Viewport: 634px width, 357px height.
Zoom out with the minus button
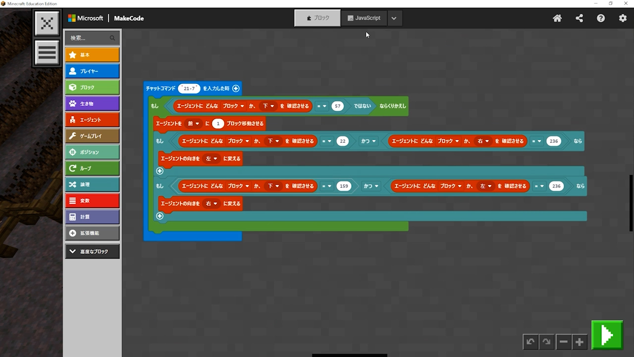tap(563, 342)
